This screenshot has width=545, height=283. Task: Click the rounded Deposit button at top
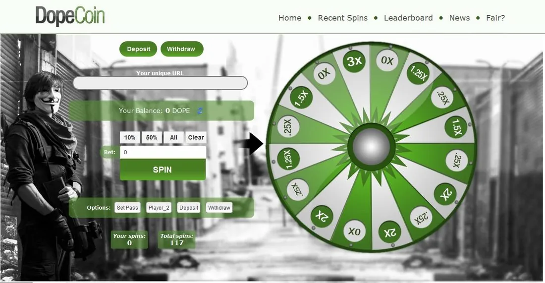[138, 49]
